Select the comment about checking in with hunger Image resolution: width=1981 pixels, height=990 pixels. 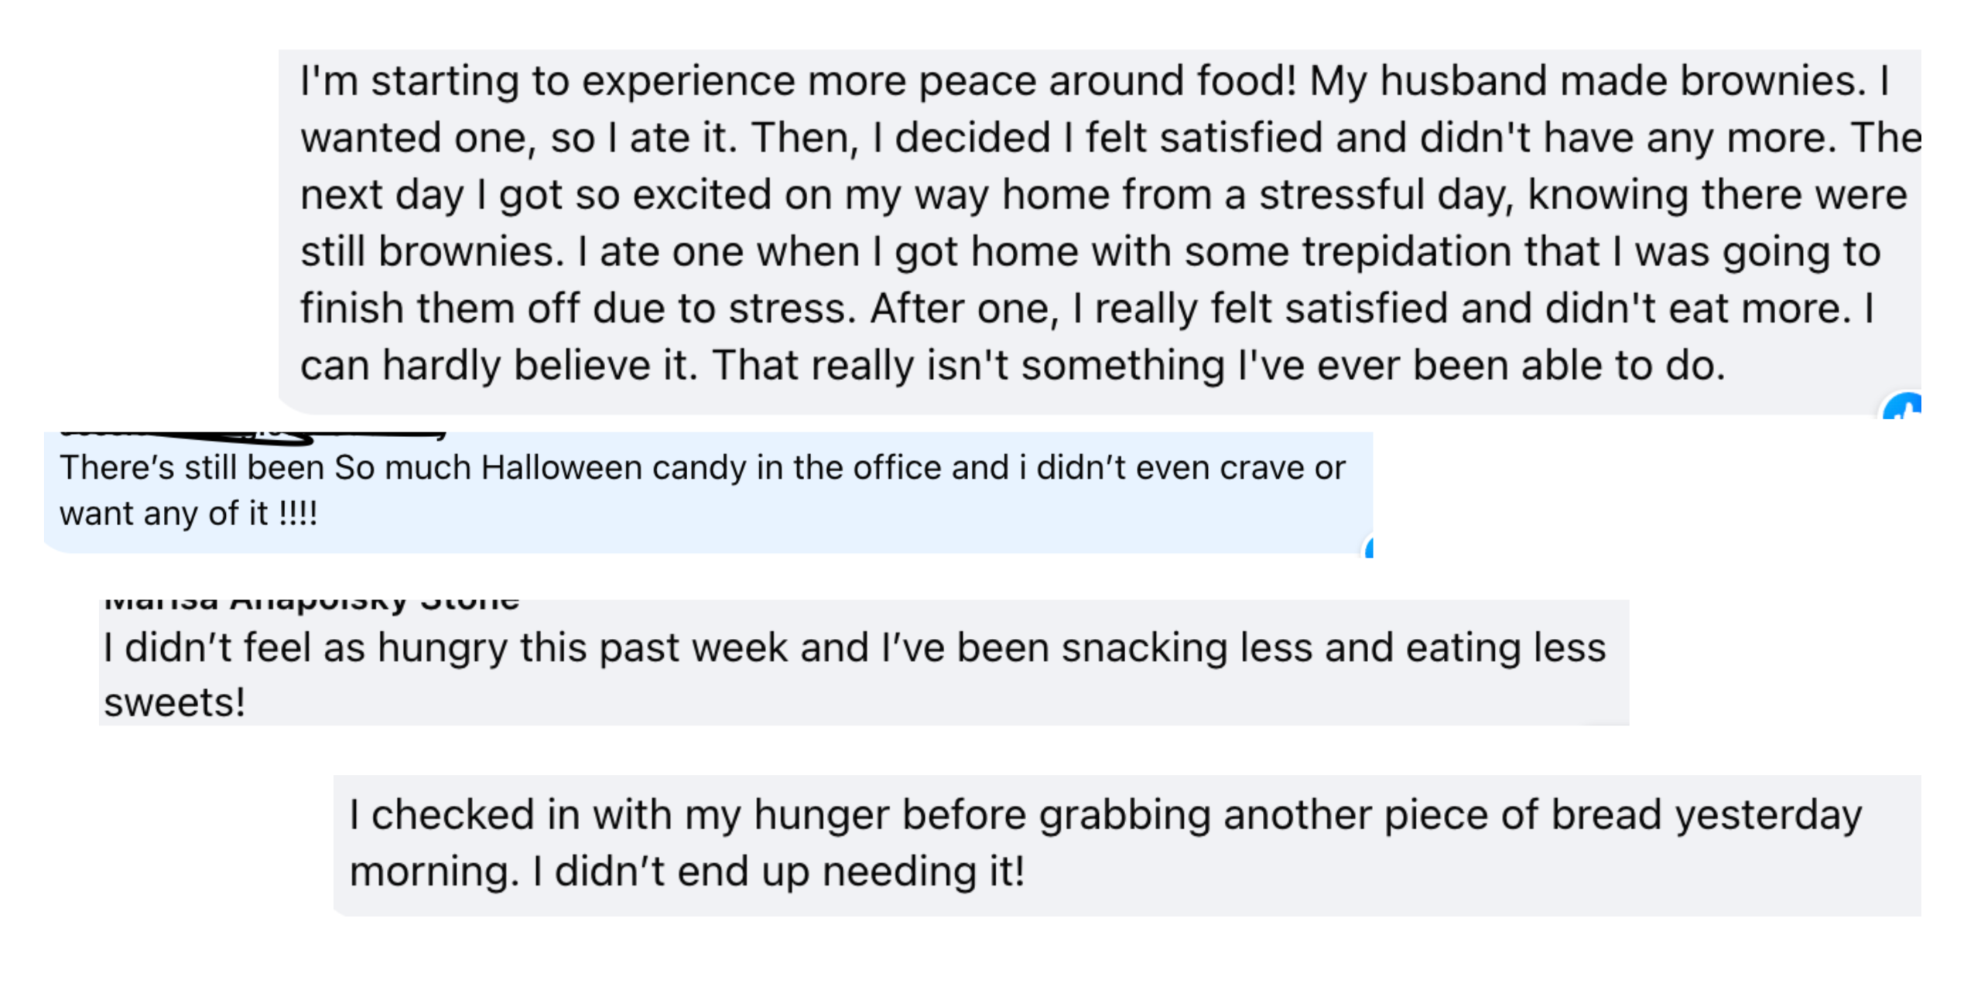coord(1127,845)
